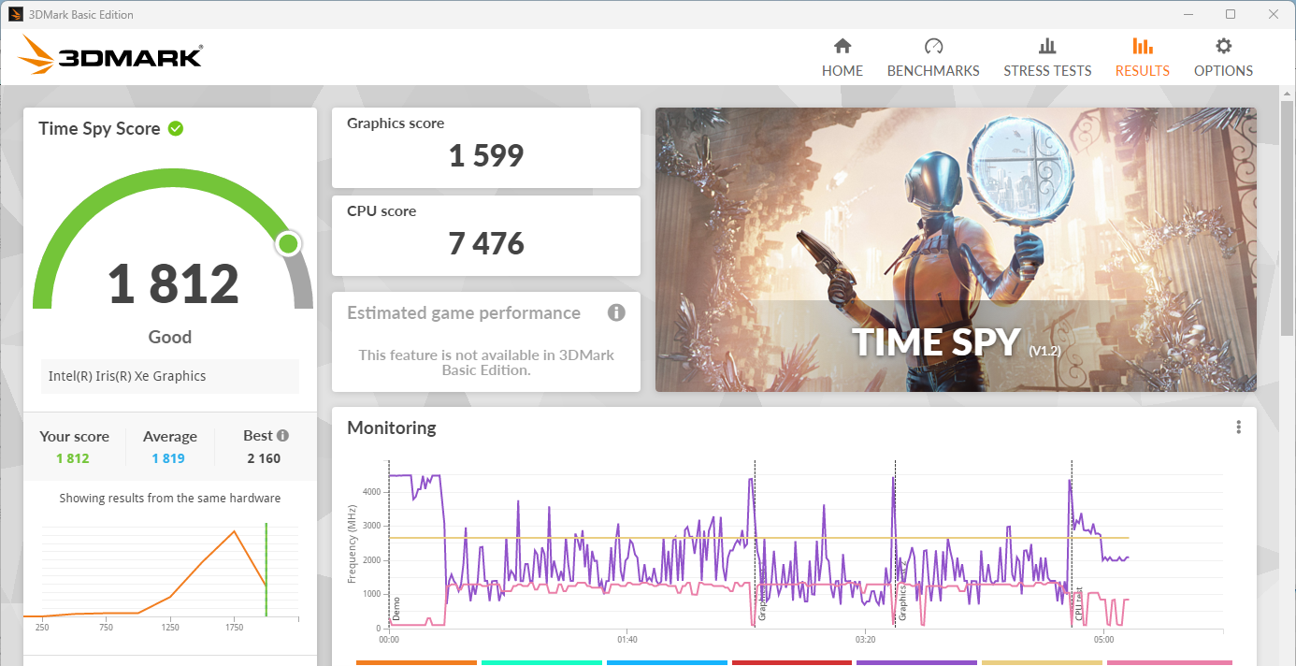Viewport: 1296px width, 666px height.
Task: Click the red monitoring legend bar
Action: 792,662
